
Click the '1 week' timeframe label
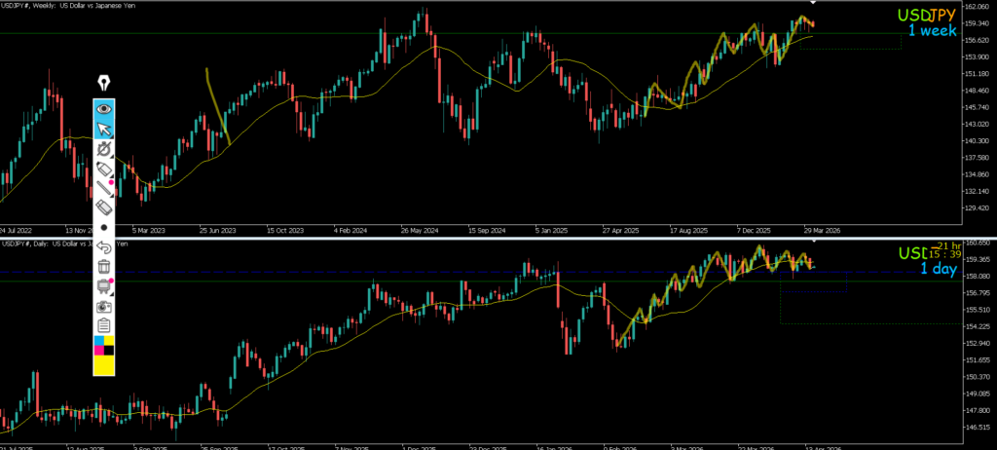tap(931, 30)
